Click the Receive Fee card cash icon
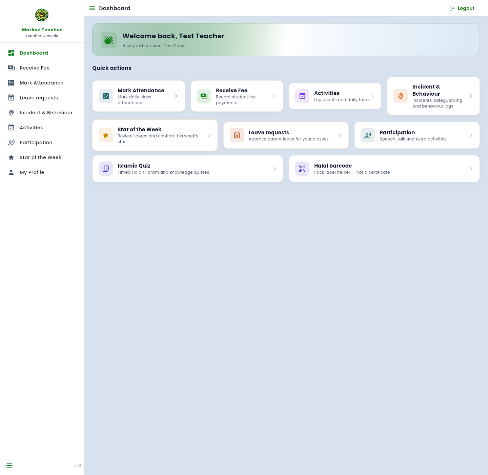 coord(204,96)
